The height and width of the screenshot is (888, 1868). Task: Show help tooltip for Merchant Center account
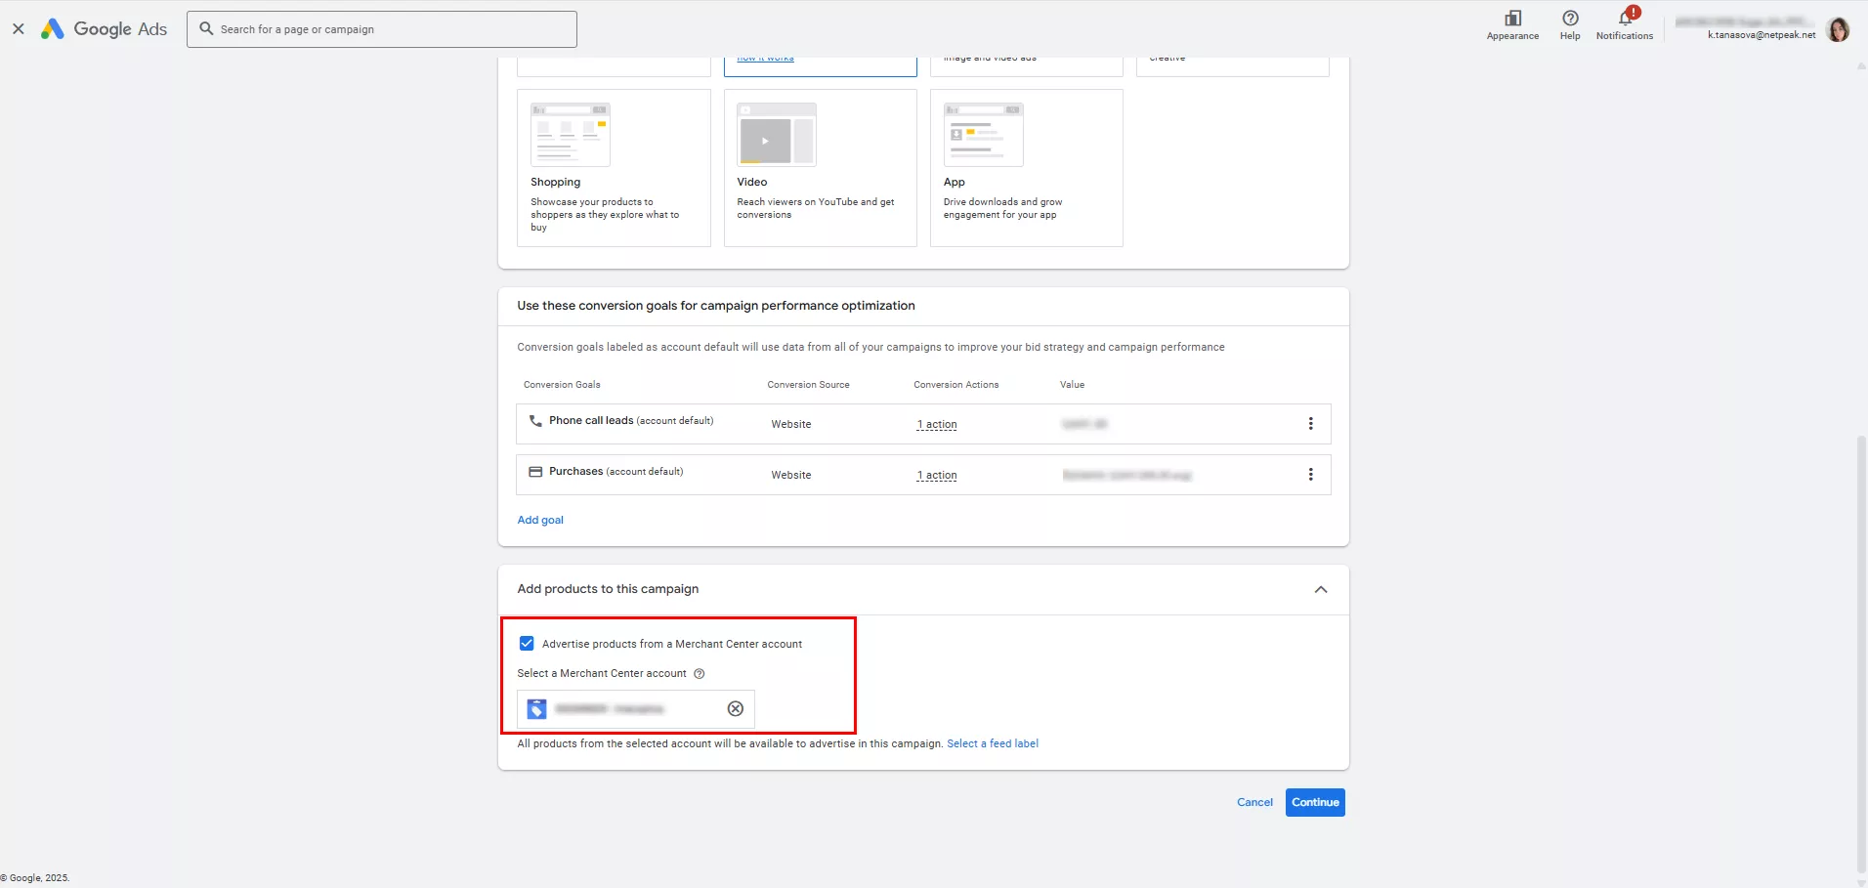700,674
